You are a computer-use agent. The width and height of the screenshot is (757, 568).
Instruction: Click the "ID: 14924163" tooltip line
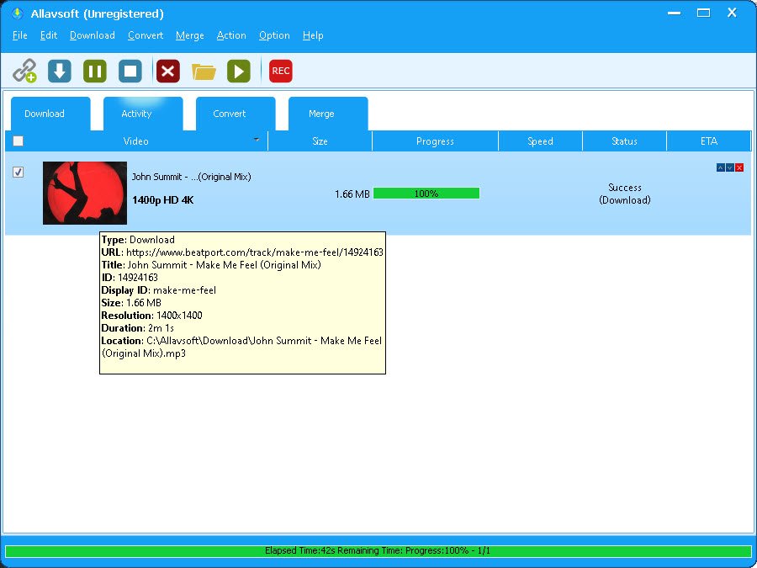click(130, 277)
